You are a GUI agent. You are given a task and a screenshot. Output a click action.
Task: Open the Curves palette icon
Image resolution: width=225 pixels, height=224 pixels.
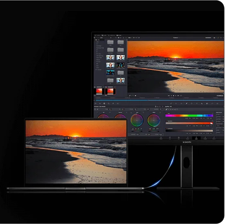click(171, 103)
